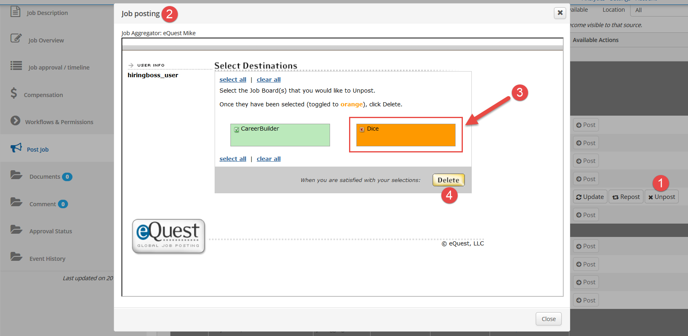Click the top clear all link

[x=268, y=80]
